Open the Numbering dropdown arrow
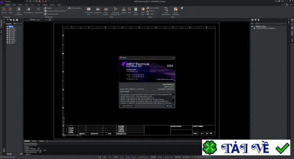Viewport: 294px width, 159px height. (x=98, y=14)
